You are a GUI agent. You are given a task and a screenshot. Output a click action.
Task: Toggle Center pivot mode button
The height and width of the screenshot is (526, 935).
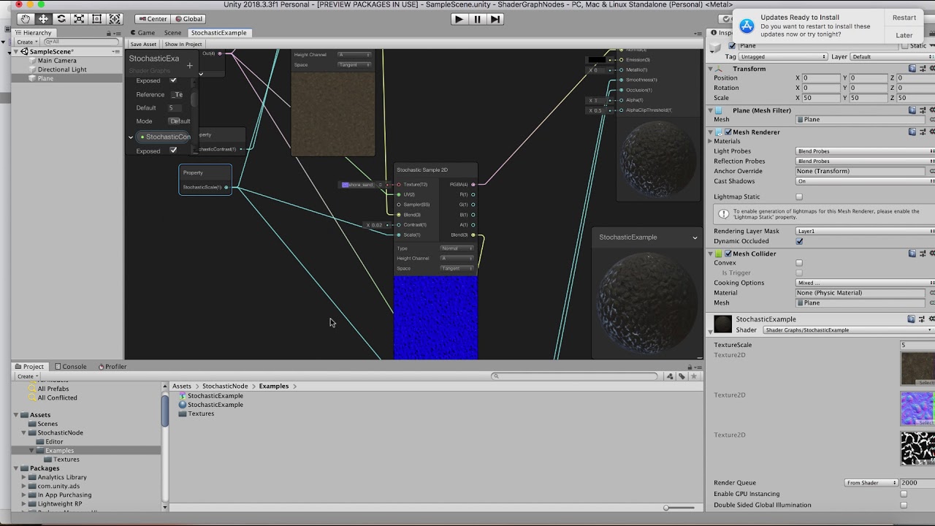coord(153,19)
